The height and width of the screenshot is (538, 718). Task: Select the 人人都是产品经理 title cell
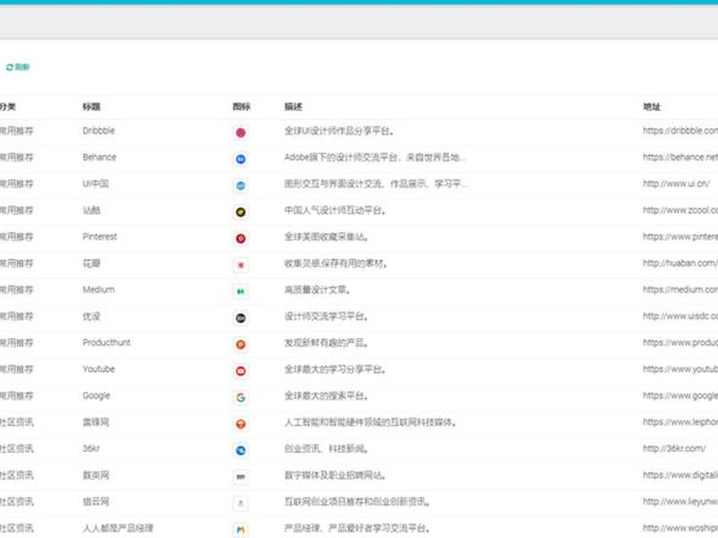pos(118,528)
